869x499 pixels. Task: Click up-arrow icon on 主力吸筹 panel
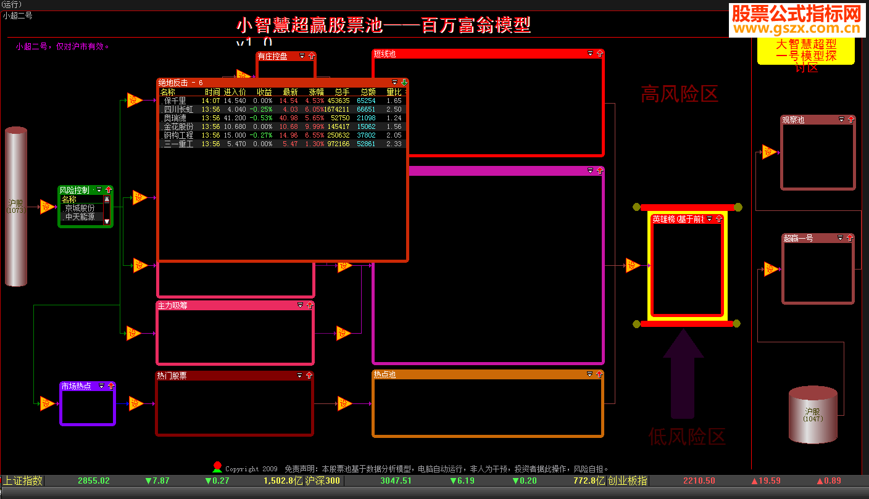(310, 305)
